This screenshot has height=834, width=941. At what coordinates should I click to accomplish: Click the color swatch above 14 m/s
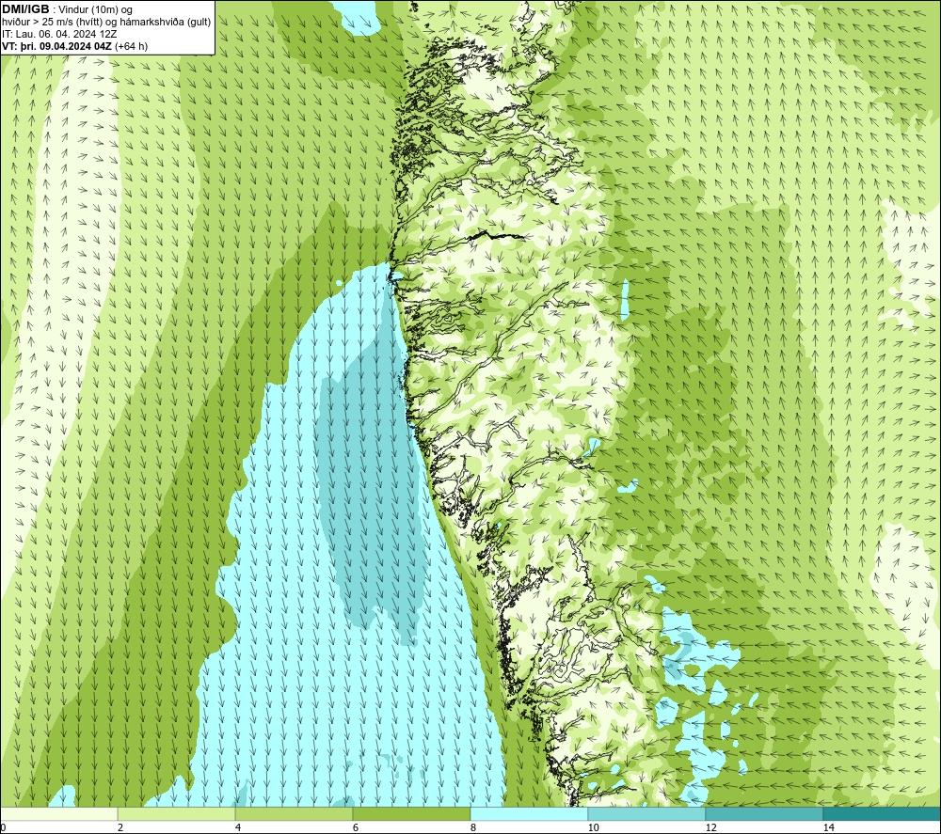883,814
